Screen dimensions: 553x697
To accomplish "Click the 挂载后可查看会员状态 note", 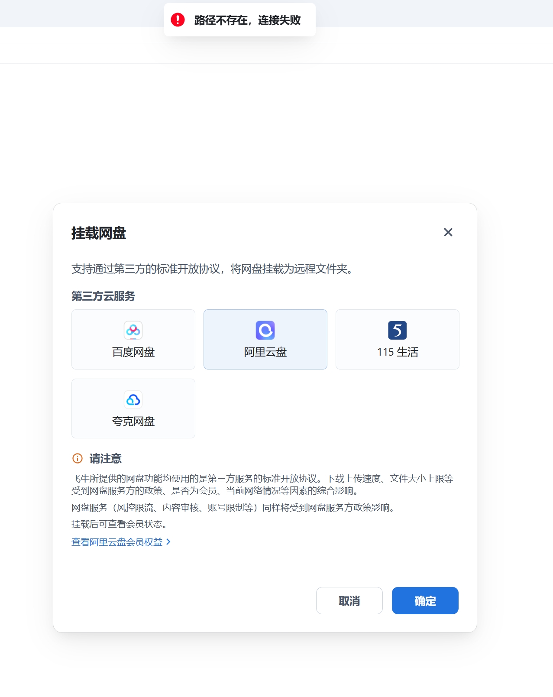I will tap(120, 524).
